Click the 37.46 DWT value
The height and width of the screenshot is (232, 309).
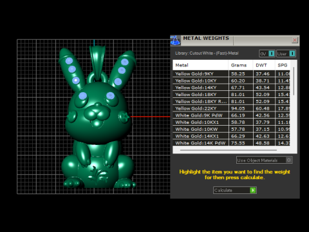(x=263, y=73)
